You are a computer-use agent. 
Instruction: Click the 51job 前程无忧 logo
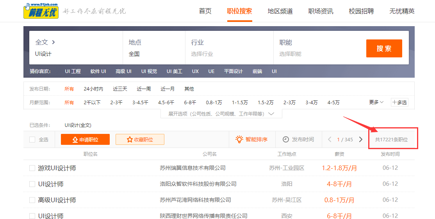pyautogui.click(x=41, y=11)
